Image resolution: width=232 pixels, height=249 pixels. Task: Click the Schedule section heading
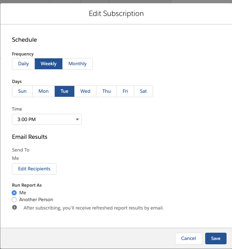pyautogui.click(x=24, y=40)
